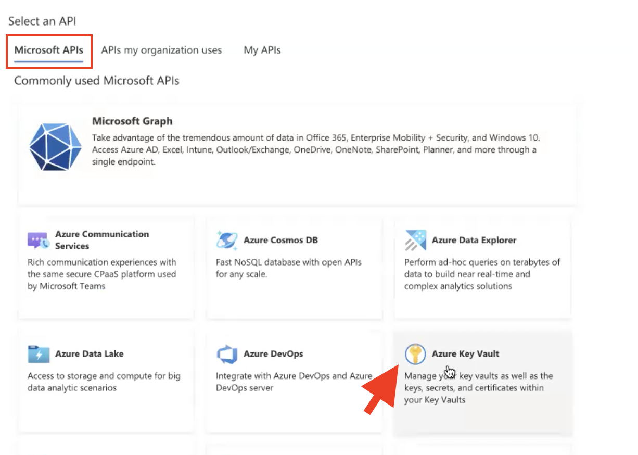Screen dimensions: 638x455
Task: Switch to the Microsoft APIs tab
Action: (x=48, y=50)
